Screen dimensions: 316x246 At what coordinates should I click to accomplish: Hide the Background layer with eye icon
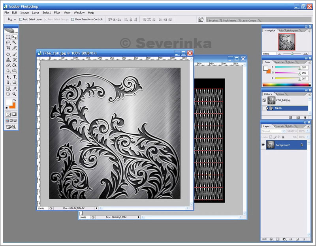(x=263, y=145)
